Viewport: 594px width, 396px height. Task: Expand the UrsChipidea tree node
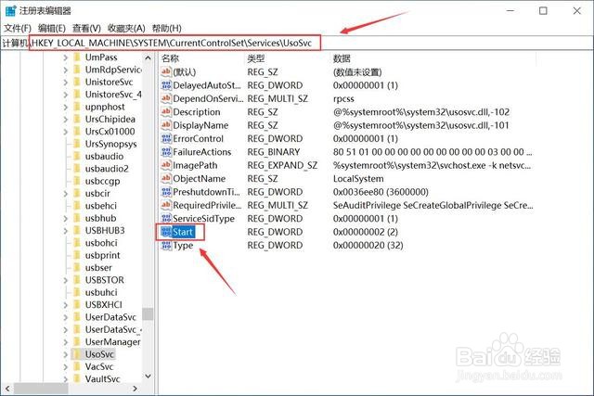66,120
